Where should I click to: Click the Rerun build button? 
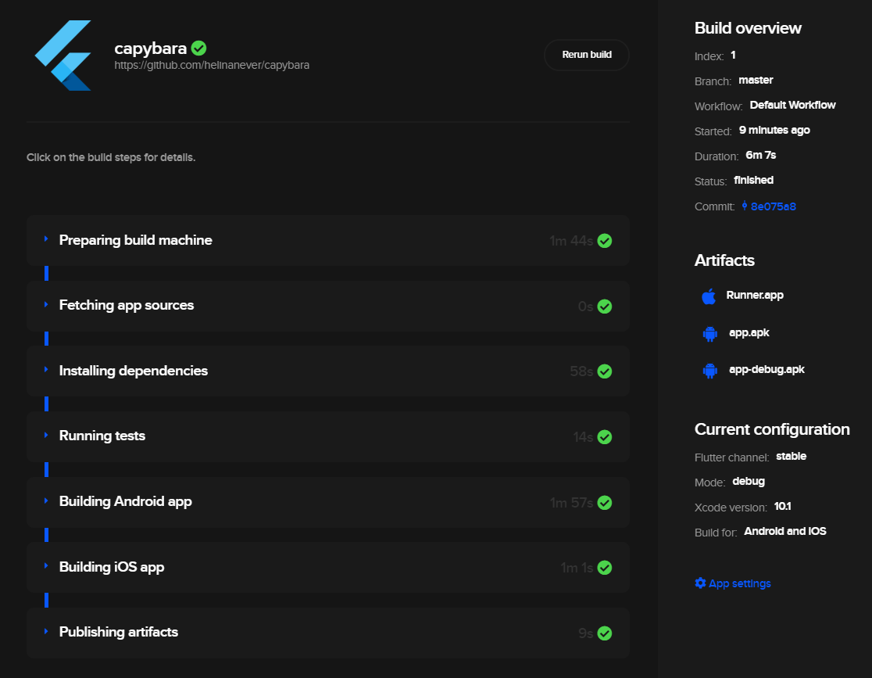pos(586,55)
